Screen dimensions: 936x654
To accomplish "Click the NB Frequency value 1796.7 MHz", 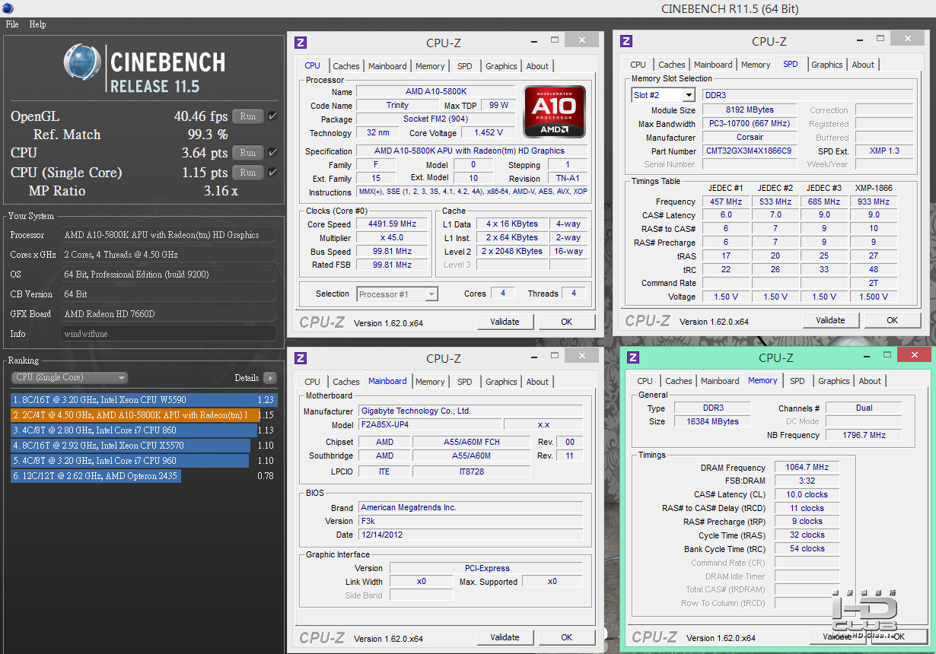I will [x=864, y=436].
